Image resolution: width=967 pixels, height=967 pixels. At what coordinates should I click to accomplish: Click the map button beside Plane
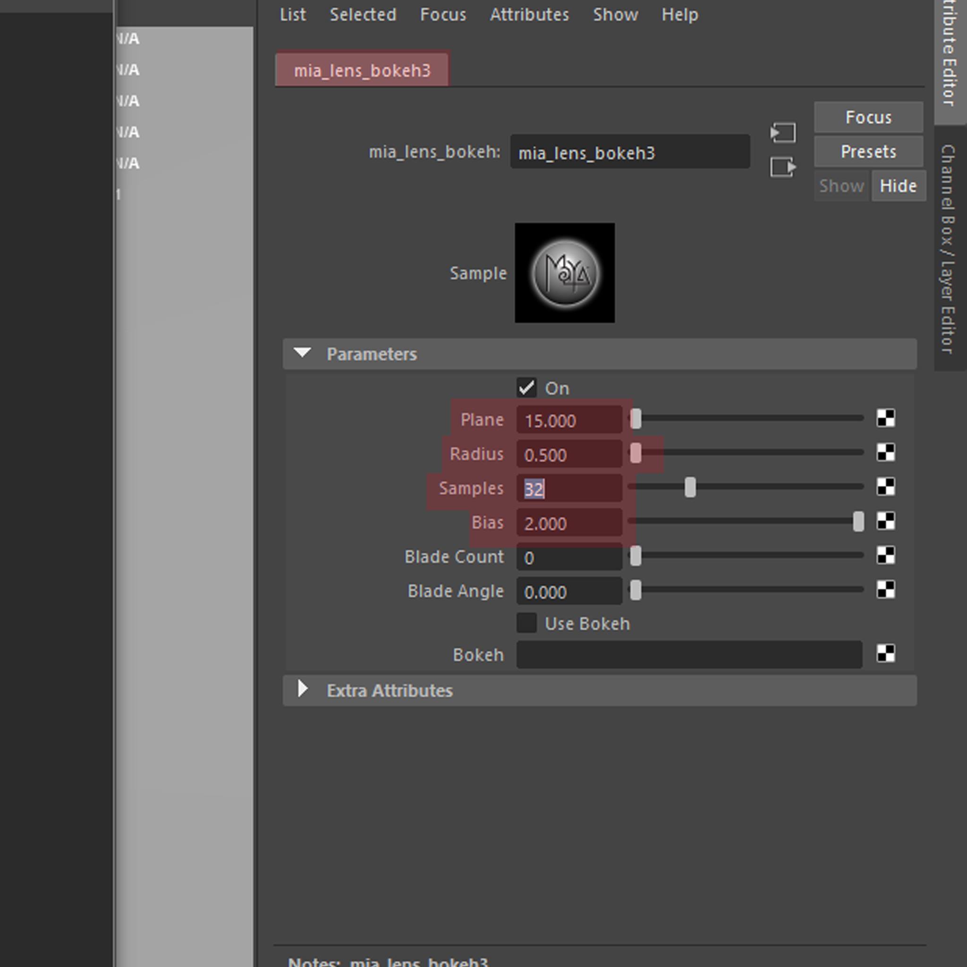point(885,418)
